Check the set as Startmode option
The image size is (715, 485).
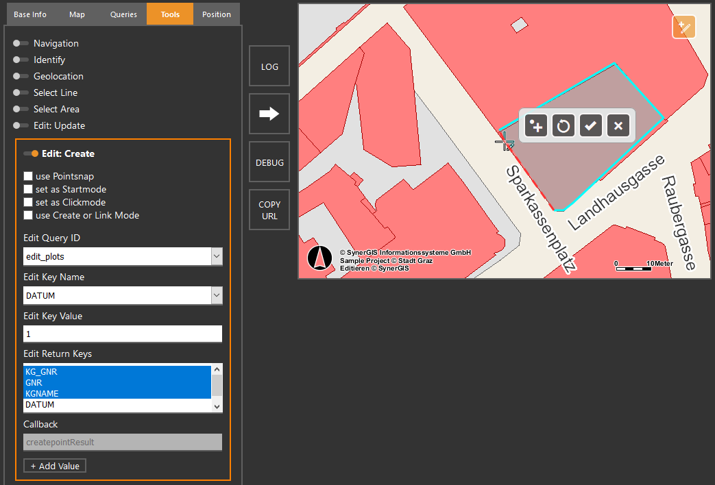[27, 189]
